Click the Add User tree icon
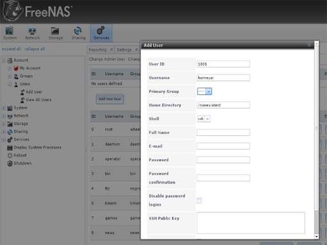 point(22,92)
